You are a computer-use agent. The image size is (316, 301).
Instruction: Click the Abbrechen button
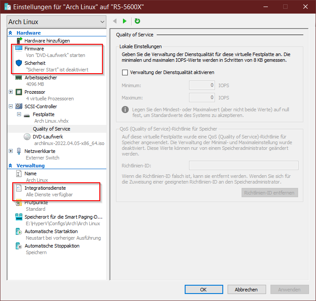(247, 290)
